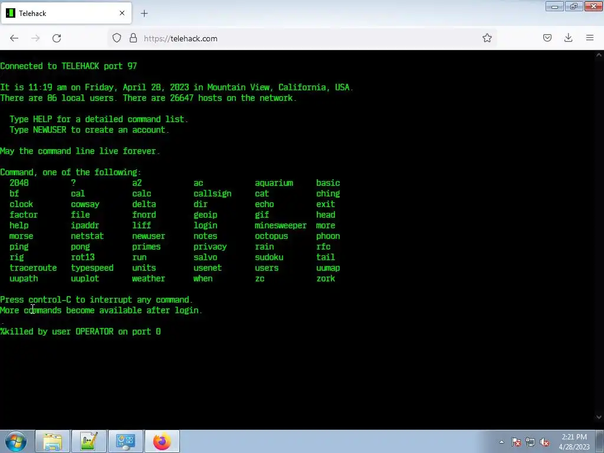Click 'Type NEWUSER to create an account.'

(x=90, y=130)
